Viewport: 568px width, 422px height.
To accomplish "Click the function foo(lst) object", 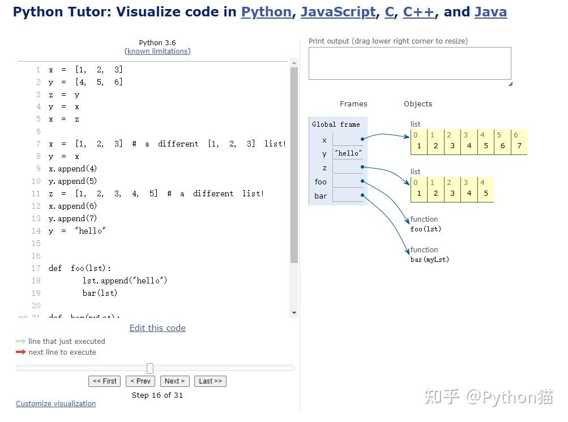I will pos(425,225).
